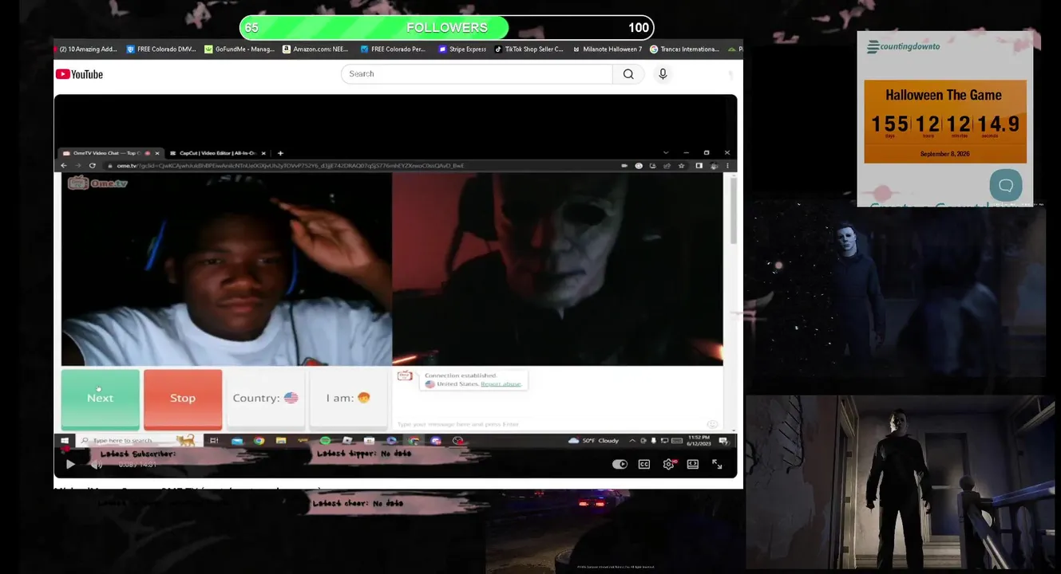Open the I am gender selector
1061x574 pixels.
(x=348, y=398)
